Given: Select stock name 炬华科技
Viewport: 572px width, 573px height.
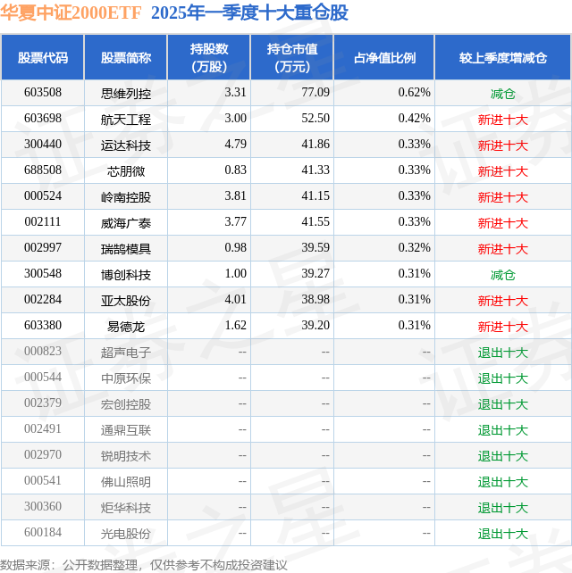Looking at the screenshot, I should tap(126, 509).
